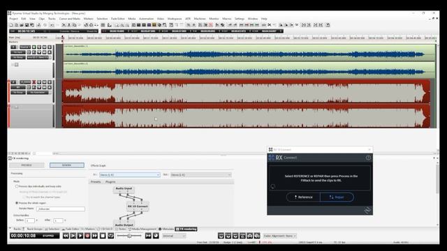Image resolution: width=447 pixels, height=251 pixels.
Task: Stop playback with the Stop button
Action: pos(103,236)
